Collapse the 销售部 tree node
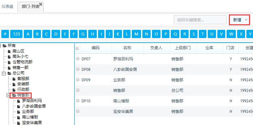 [8, 95]
